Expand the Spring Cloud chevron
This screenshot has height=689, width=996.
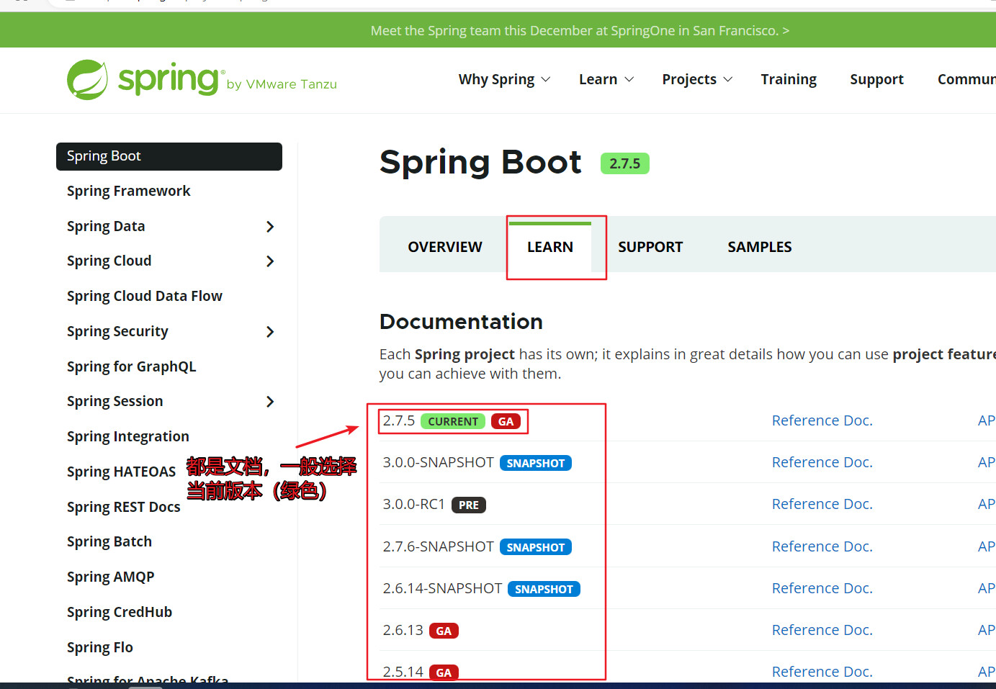tap(270, 261)
